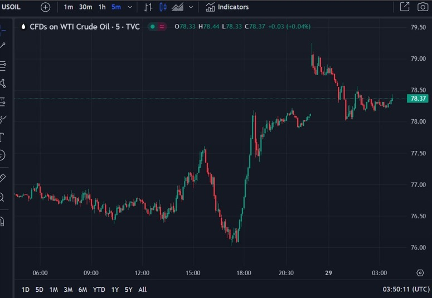Image resolution: width=432 pixels, height=298 pixels.
Task: Click the CFDs on WTI Crude Oil title
Action: [x=85, y=27]
